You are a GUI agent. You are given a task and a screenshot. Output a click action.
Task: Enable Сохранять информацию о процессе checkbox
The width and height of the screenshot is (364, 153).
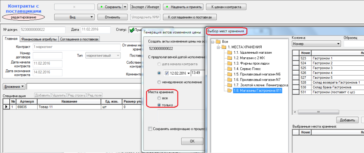click(150, 129)
